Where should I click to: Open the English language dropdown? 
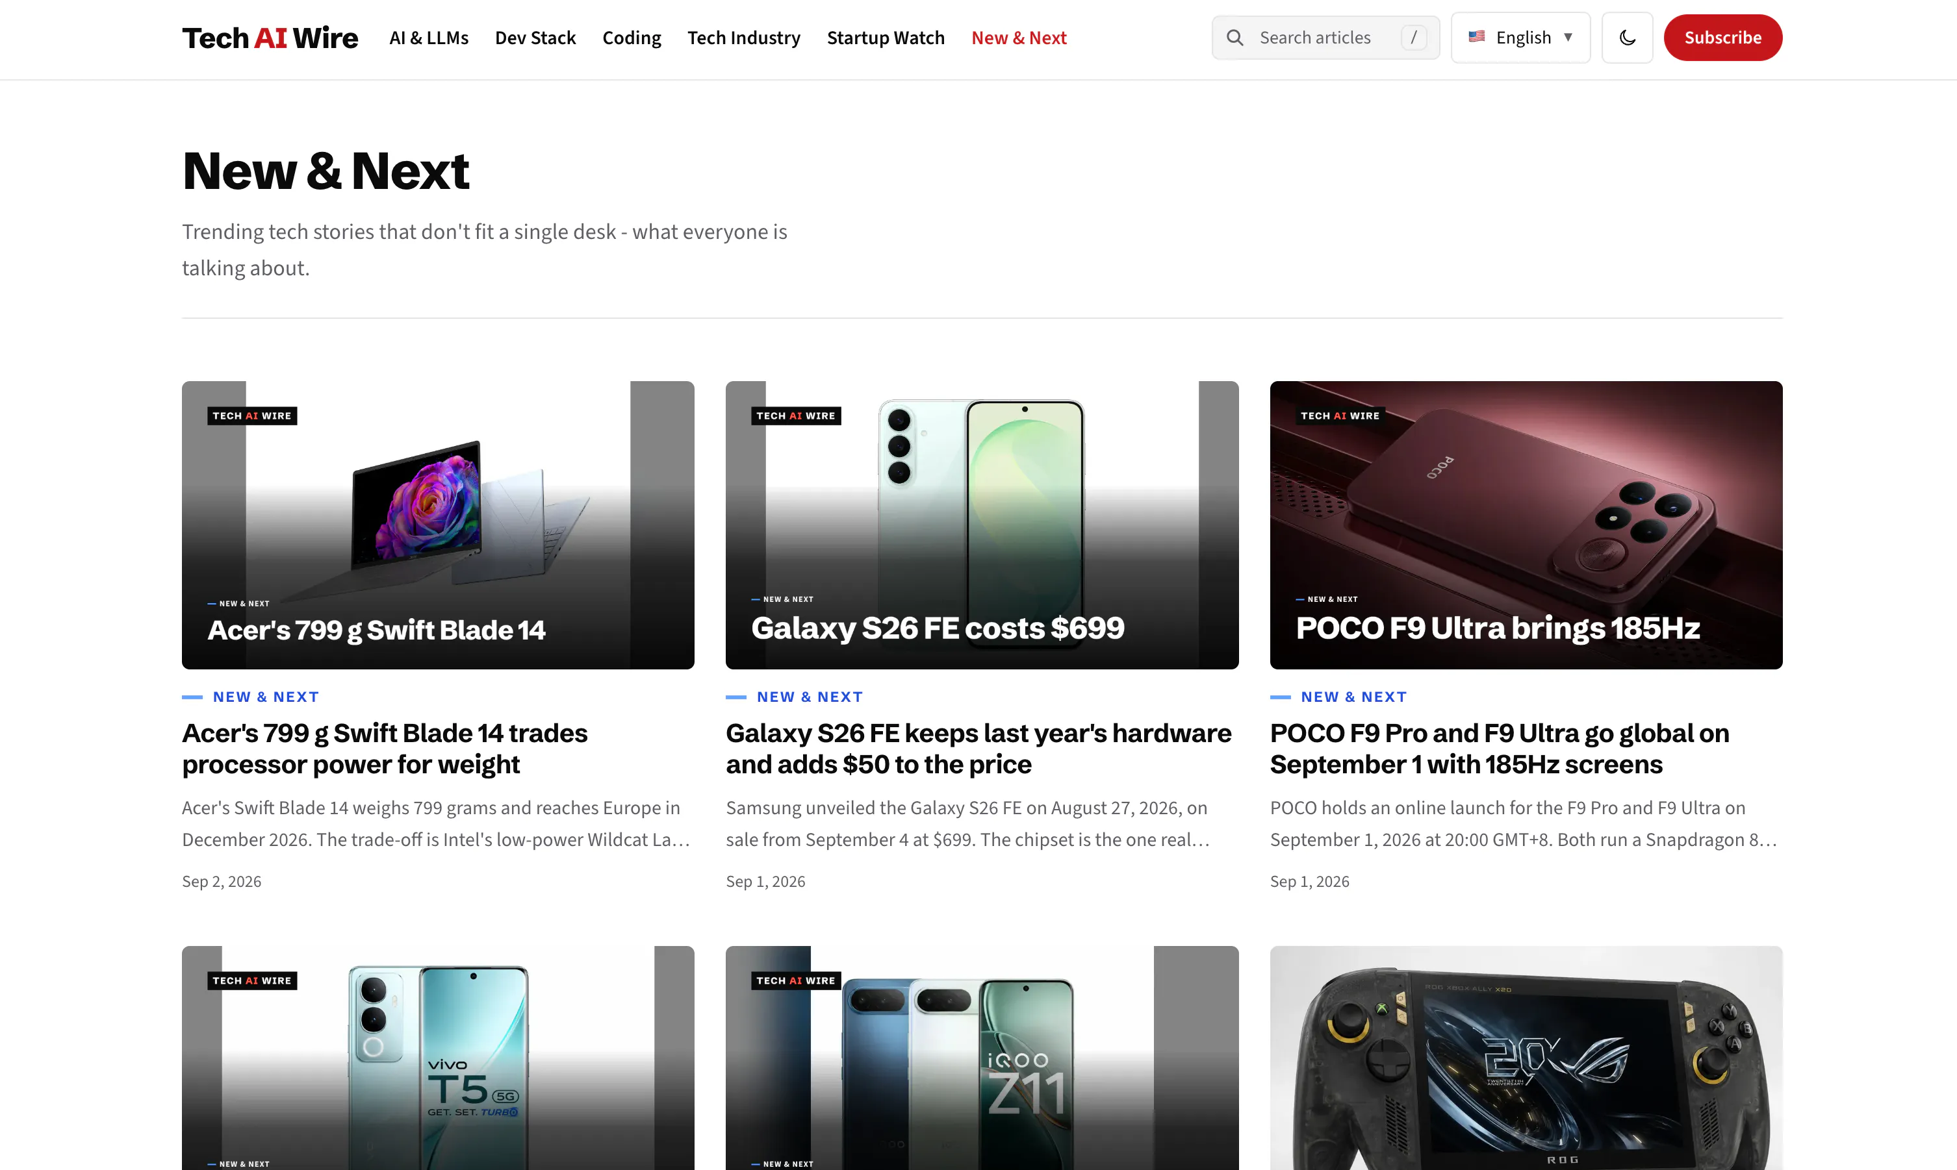1521,38
